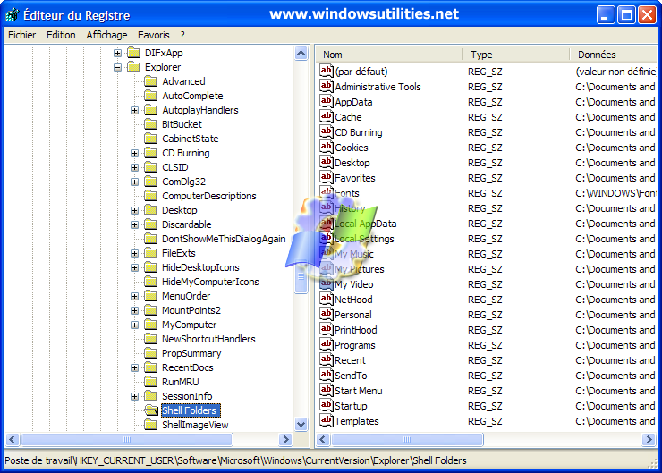Select the NewShortcutHandlers key
662x473 pixels.
pyautogui.click(x=208, y=339)
